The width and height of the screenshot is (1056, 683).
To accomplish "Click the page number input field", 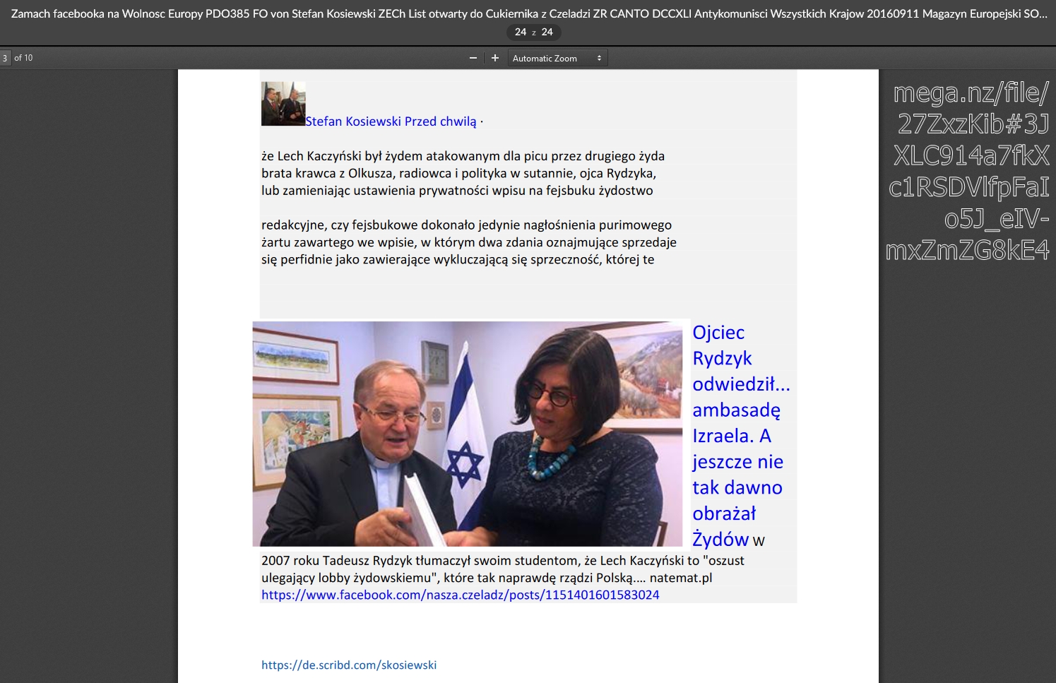I will 5,58.
